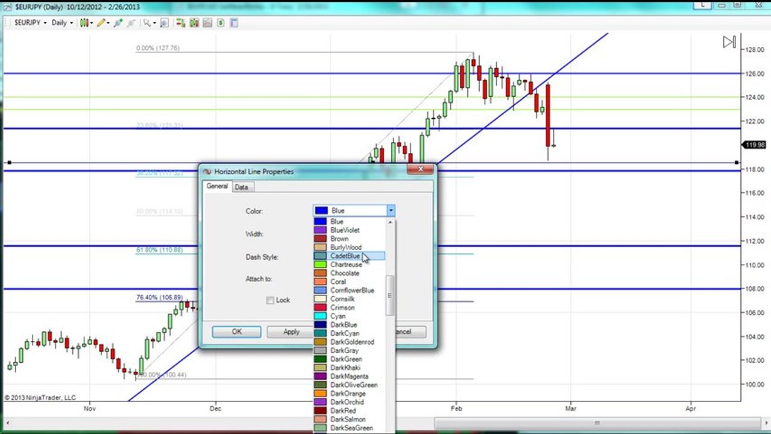Open the Chart Trader toolbar icon
Screen dimensions: 771x434
pyautogui.click(x=181, y=23)
